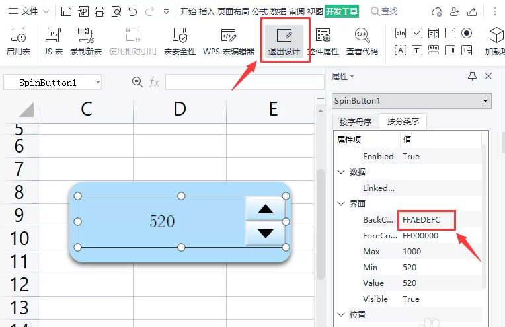Click 启用宏 button
This screenshot has width=505, height=327.
19,41
